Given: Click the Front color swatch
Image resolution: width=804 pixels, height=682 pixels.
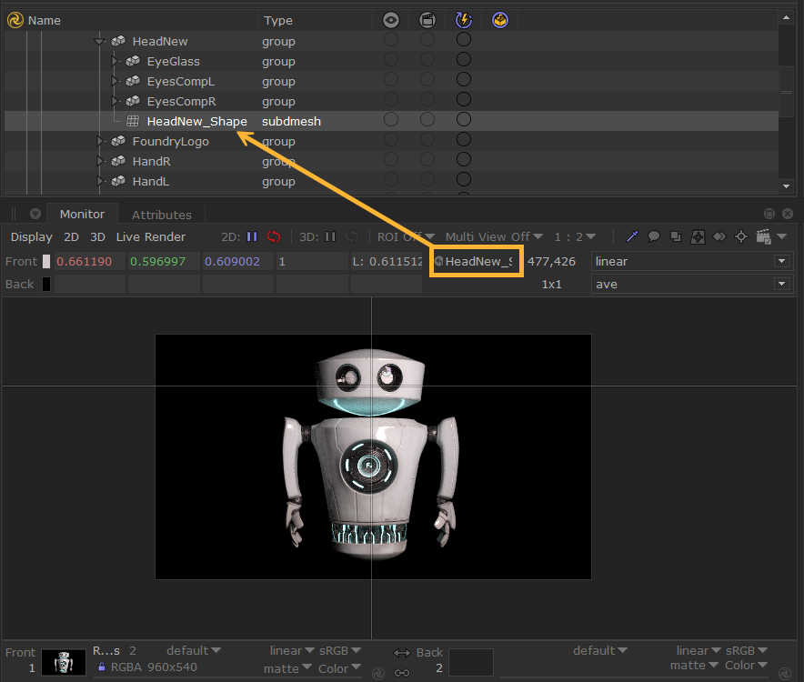Looking at the screenshot, I should (46, 261).
